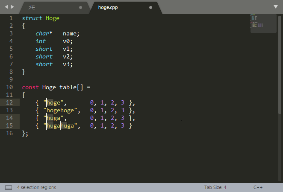Image resolution: width=283 pixels, height=192 pixels.
Task: Close hoge.cpp tab via unsaved dot
Action: [x=150, y=8]
